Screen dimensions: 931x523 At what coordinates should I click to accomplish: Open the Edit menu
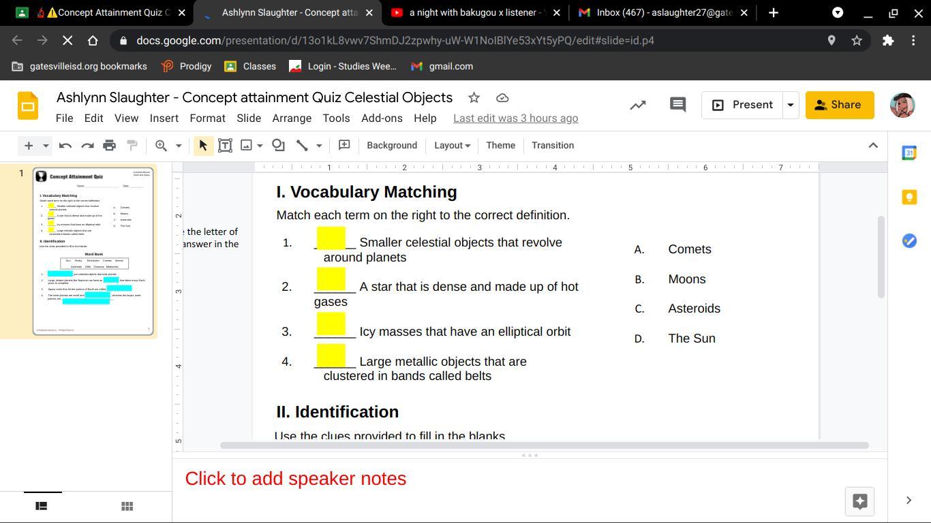click(x=93, y=118)
